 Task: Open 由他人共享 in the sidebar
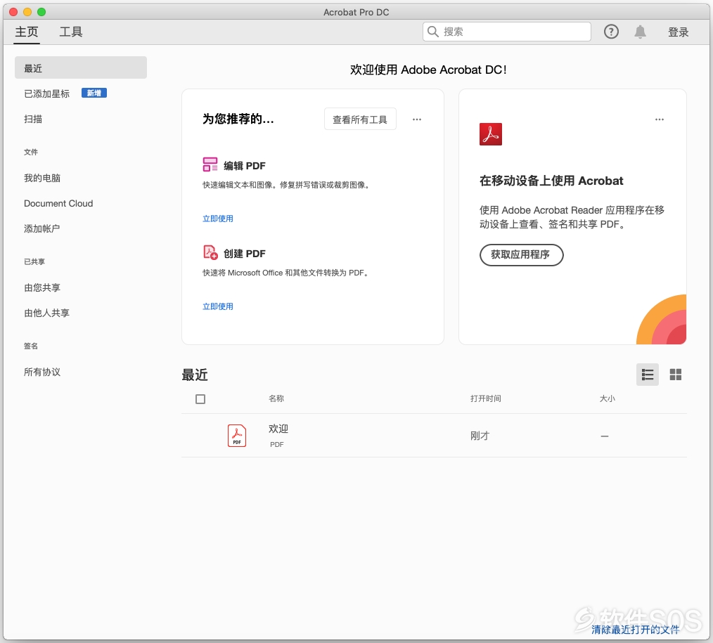point(46,313)
